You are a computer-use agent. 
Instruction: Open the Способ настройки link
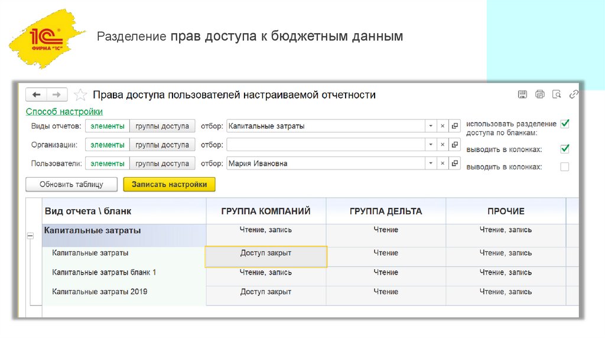[64, 112]
